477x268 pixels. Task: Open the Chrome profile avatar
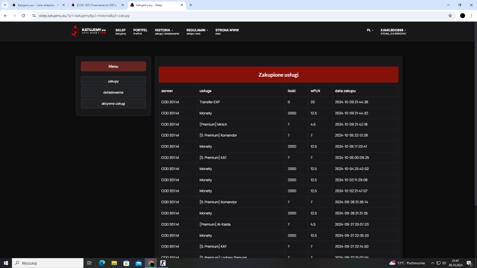tap(462, 16)
